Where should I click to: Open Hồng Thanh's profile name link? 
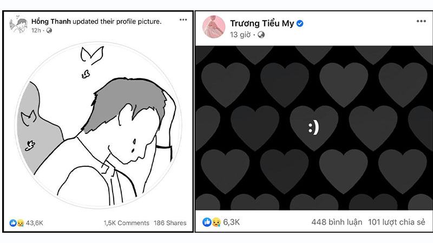click(51, 21)
